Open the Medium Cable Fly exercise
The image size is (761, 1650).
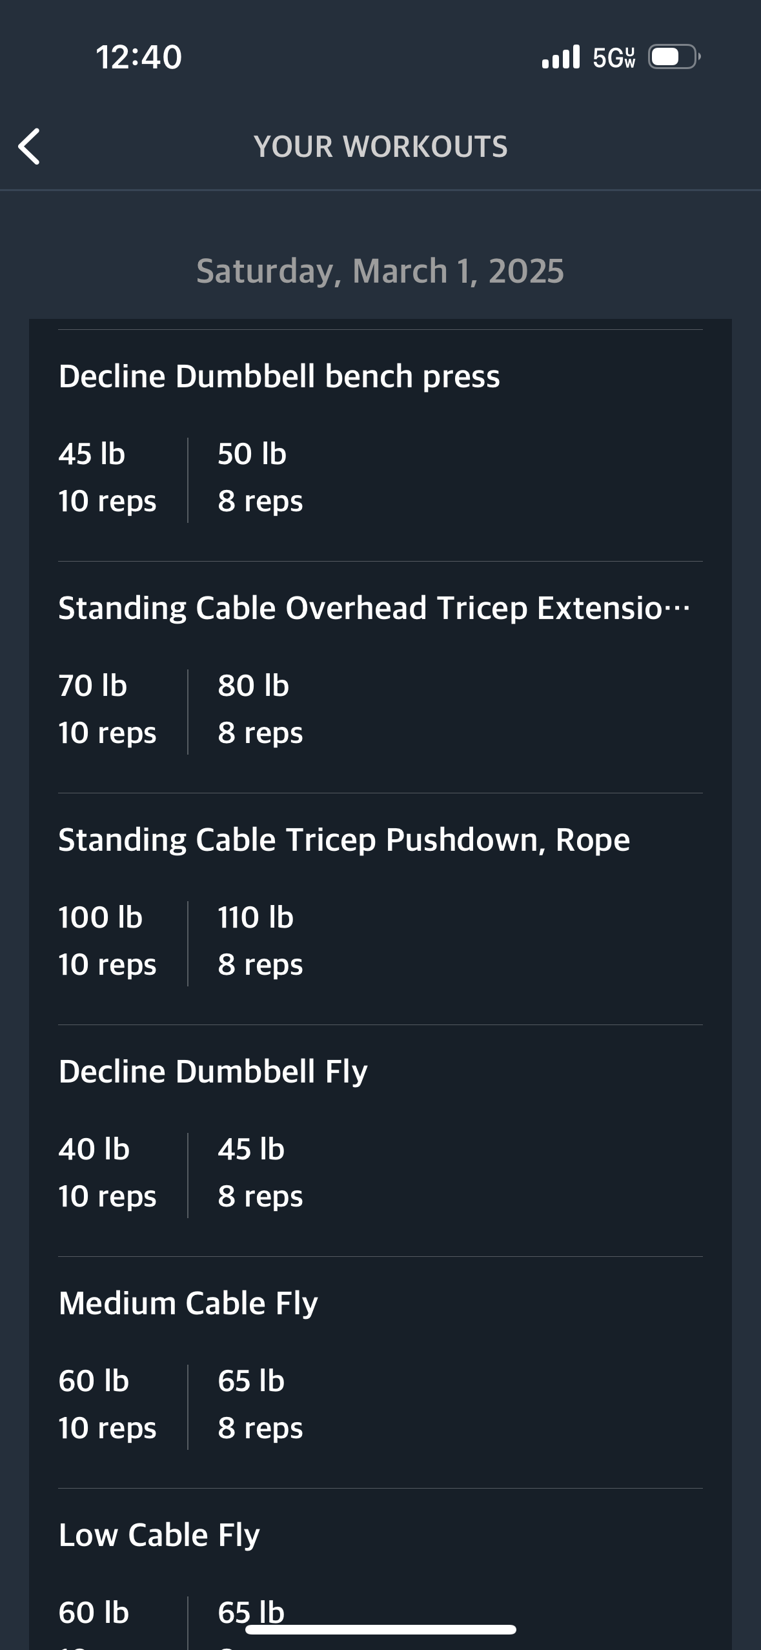188,1303
